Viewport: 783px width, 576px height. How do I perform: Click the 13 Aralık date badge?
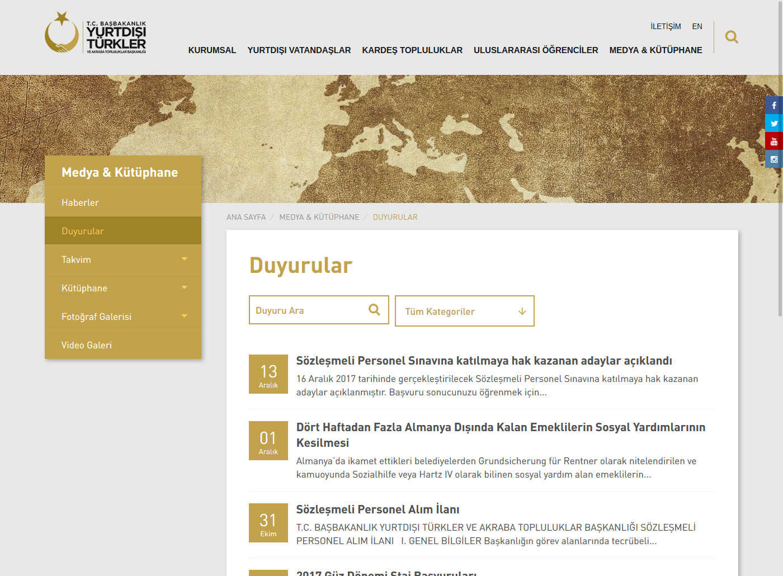point(268,374)
